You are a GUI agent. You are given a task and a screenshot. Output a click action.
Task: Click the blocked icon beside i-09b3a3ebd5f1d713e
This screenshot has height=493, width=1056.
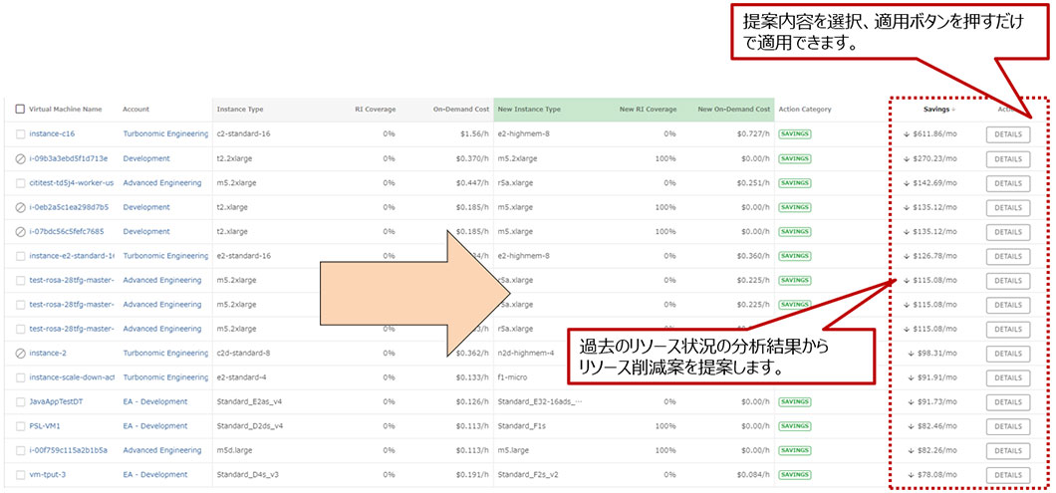[21, 158]
